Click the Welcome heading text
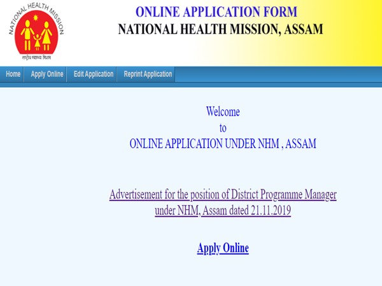 click(223, 112)
